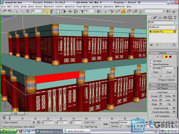Image resolution: width=179 pixels, height=134 pixels.
Task: Click the Use Pivot Point Center icon
Action: (x=99, y=11)
